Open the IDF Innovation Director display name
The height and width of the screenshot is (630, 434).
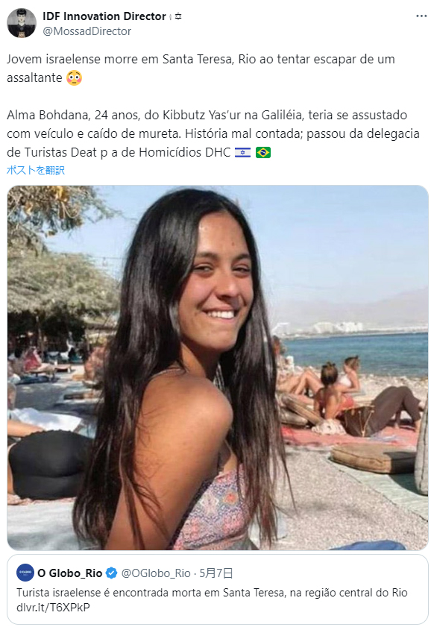pos(104,16)
